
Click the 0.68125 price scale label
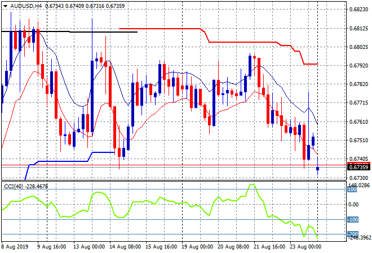point(358,29)
